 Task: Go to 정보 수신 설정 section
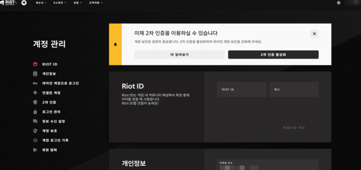[53, 121]
